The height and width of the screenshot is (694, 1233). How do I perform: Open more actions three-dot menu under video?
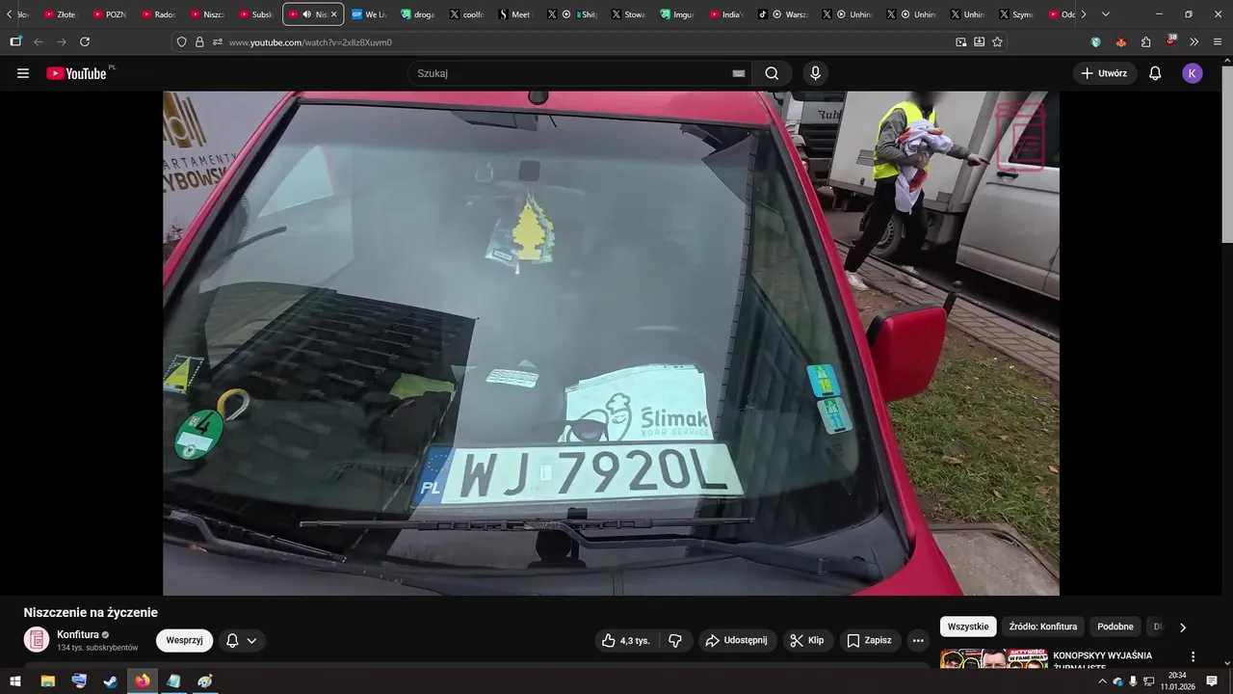[918, 640]
